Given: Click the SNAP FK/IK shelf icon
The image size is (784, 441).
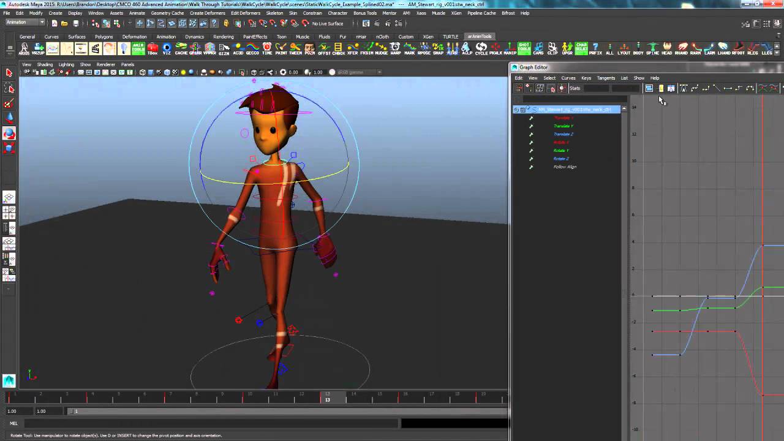Looking at the screenshot, I should [438, 49].
